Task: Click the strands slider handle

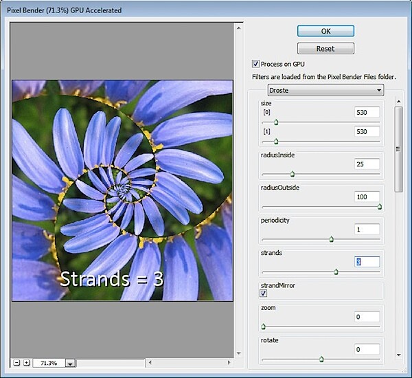Action: pos(336,271)
